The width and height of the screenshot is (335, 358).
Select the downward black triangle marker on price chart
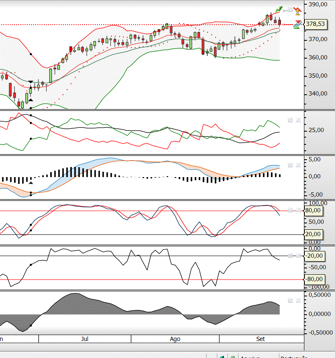tap(31, 82)
